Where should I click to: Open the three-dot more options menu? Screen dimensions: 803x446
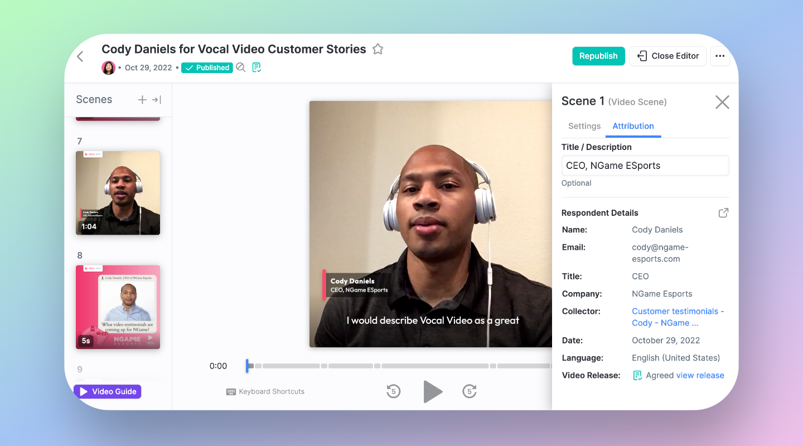[720, 56]
